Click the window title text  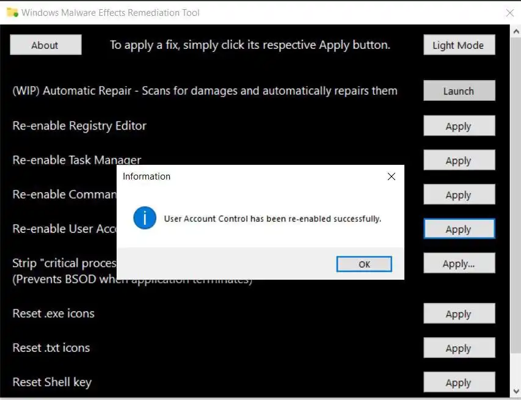click(111, 13)
